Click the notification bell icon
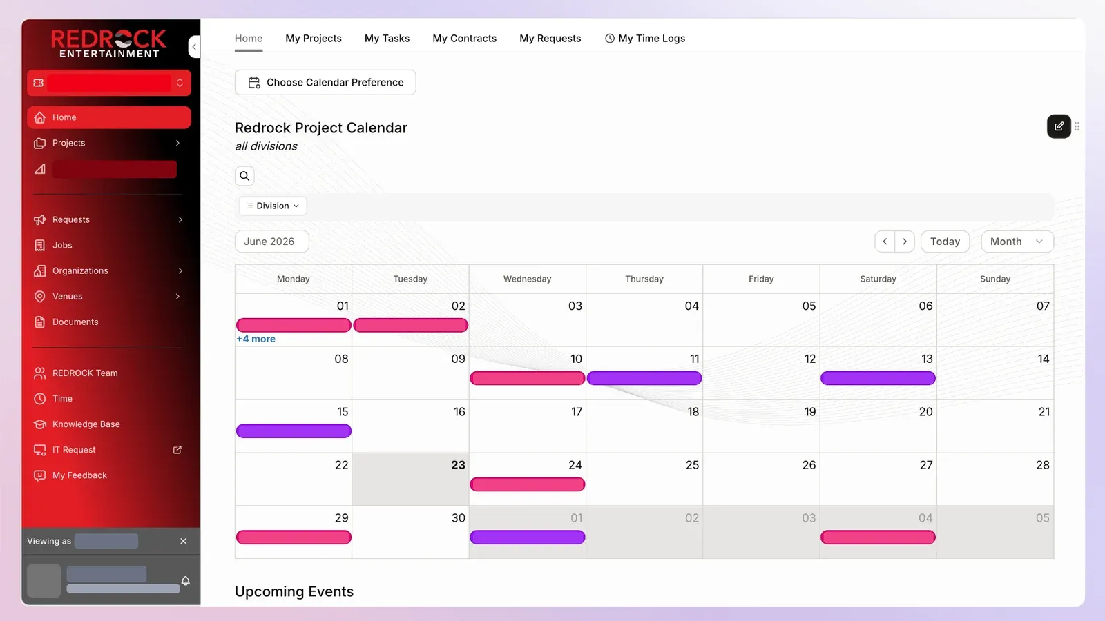 point(185,581)
